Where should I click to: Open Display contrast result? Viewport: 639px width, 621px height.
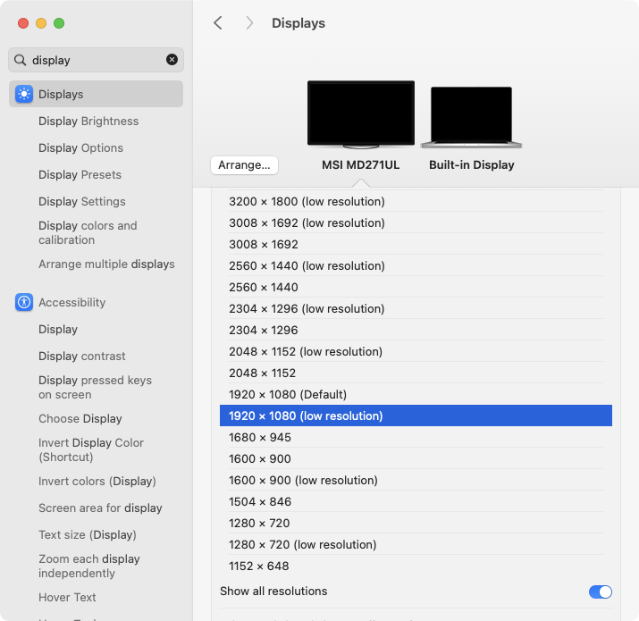pos(82,357)
